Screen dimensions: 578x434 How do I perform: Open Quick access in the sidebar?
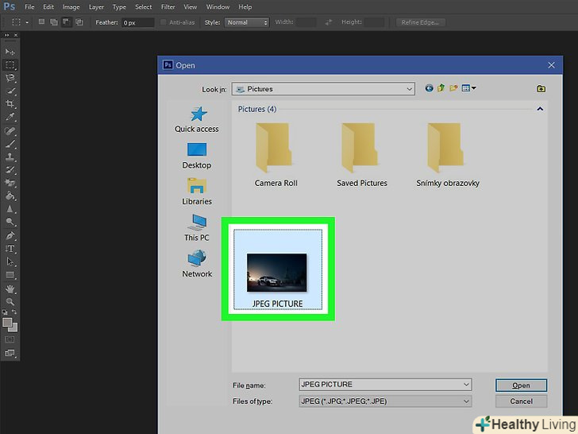point(196,119)
